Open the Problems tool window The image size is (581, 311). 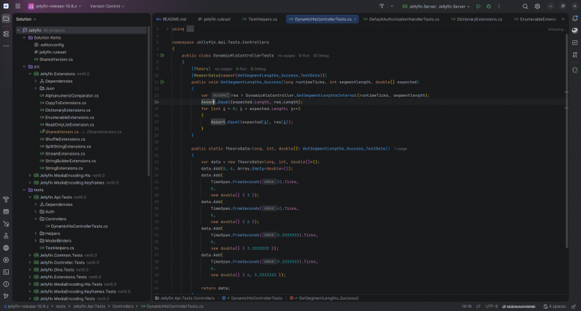tap(6, 284)
